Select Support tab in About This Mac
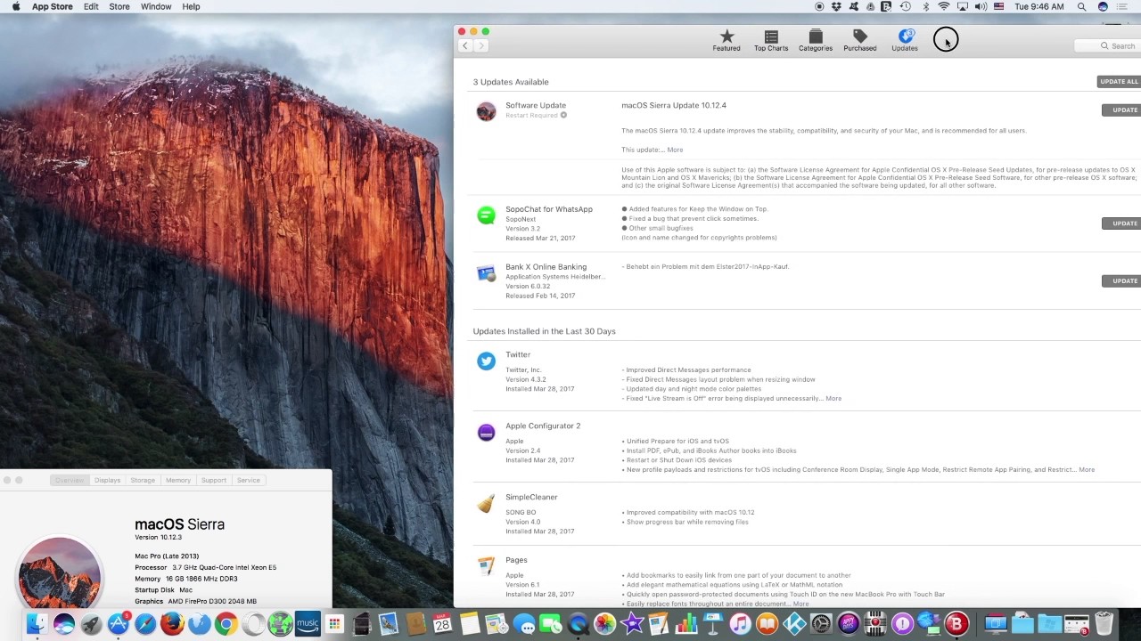Screen dimensions: 1141x641 [x=214, y=480]
